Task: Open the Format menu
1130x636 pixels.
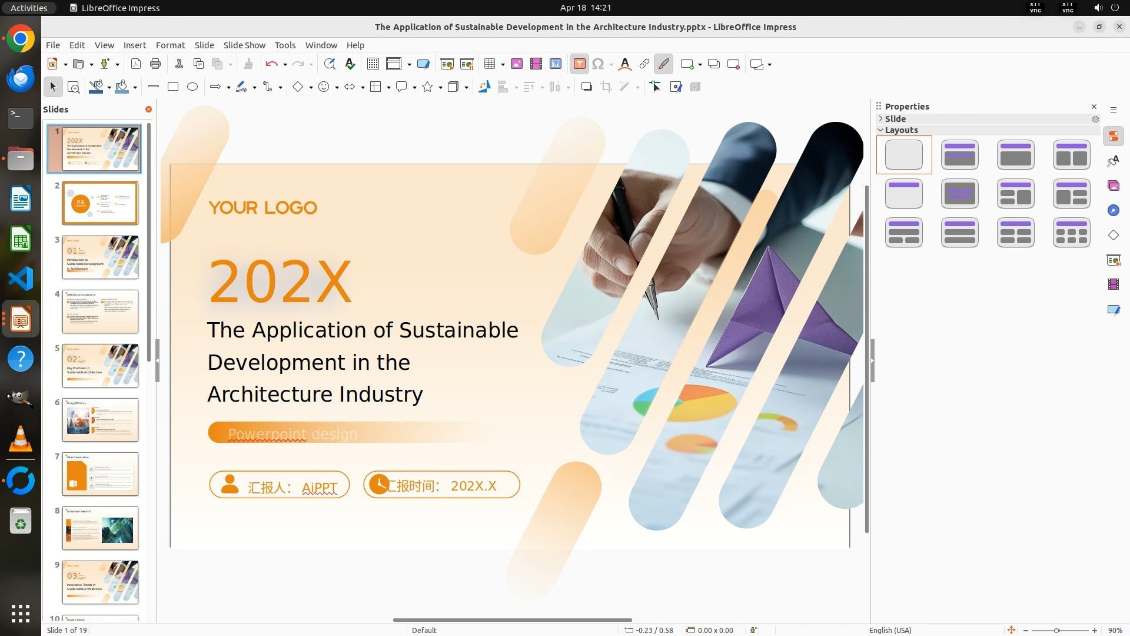Action: pos(170,45)
